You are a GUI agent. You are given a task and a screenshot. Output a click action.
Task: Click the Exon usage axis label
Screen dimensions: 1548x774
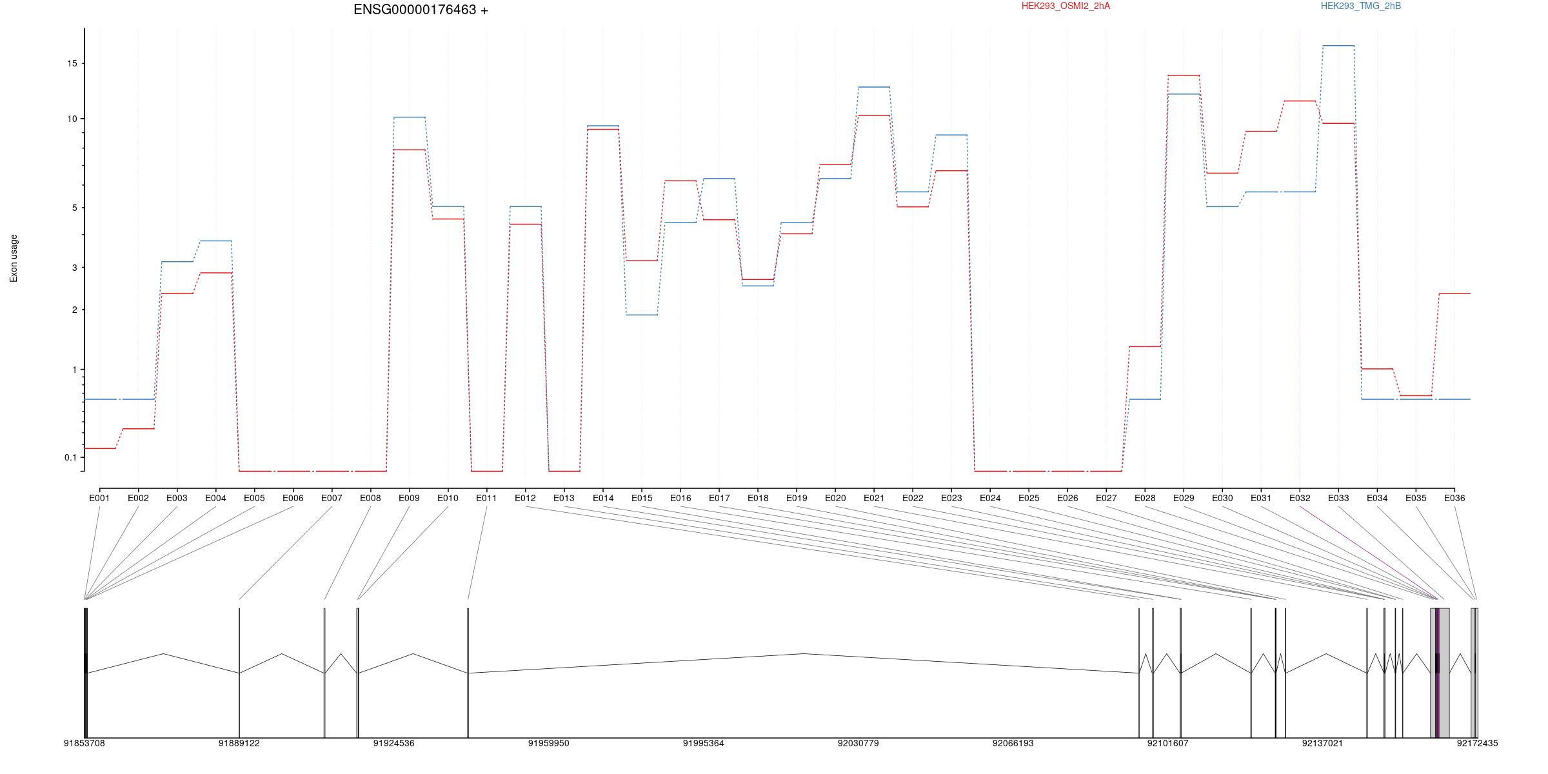click(x=14, y=258)
